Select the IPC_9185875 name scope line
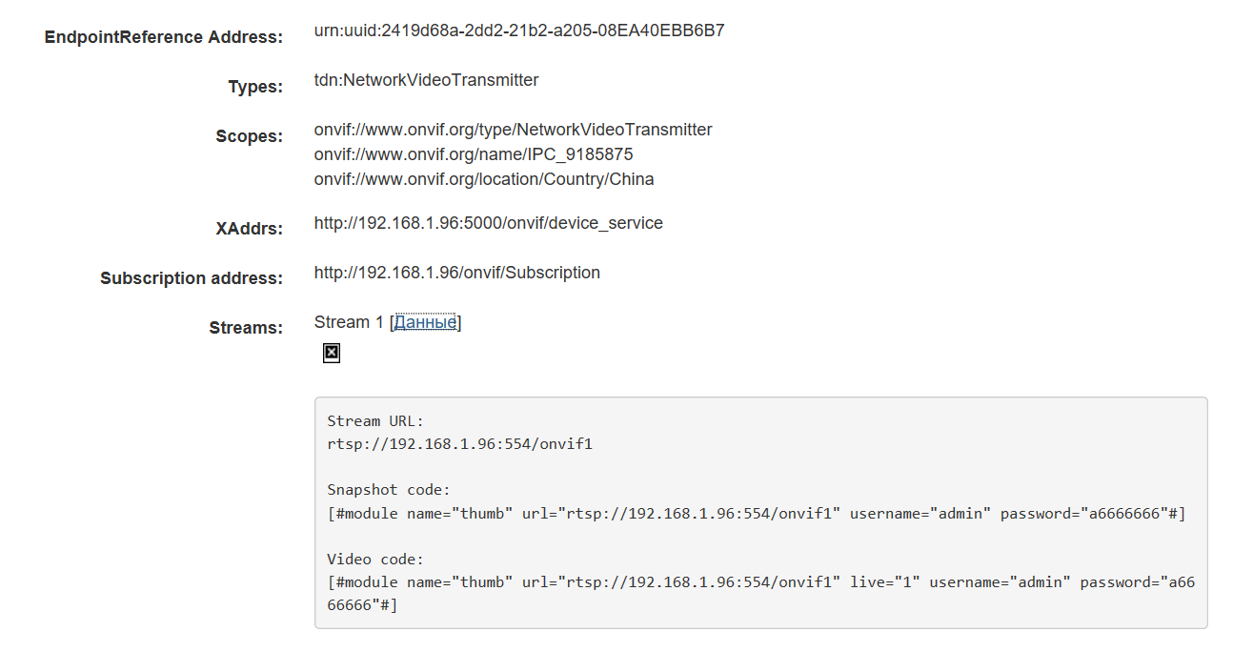The image size is (1233, 652). click(474, 154)
